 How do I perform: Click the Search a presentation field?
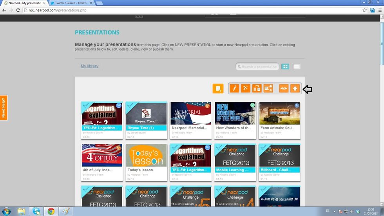pyautogui.click(x=257, y=66)
